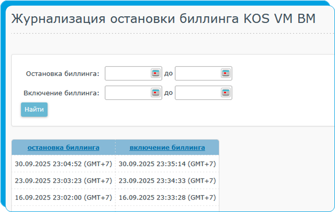Open calendar for Остановка биллинга end date
335x212 pixels.
point(226,73)
